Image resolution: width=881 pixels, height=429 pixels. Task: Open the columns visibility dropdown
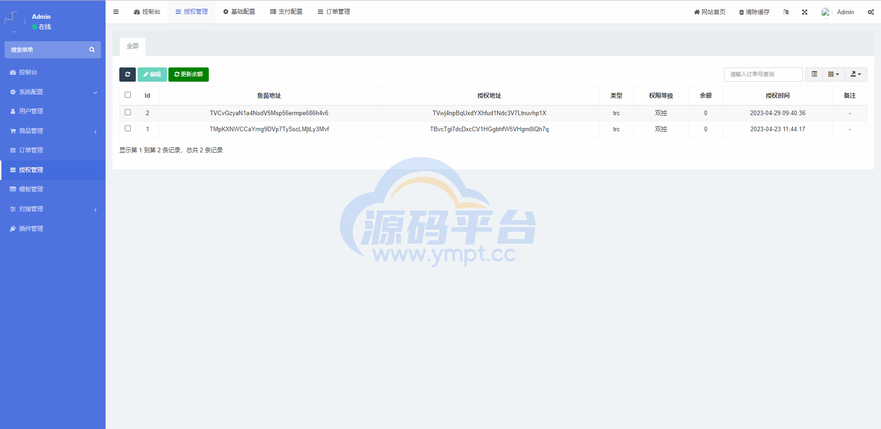[834, 74]
